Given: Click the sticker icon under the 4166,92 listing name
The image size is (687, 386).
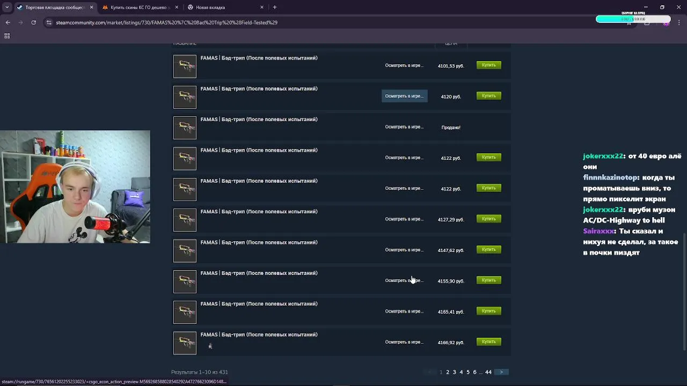Looking at the screenshot, I should [x=210, y=346].
